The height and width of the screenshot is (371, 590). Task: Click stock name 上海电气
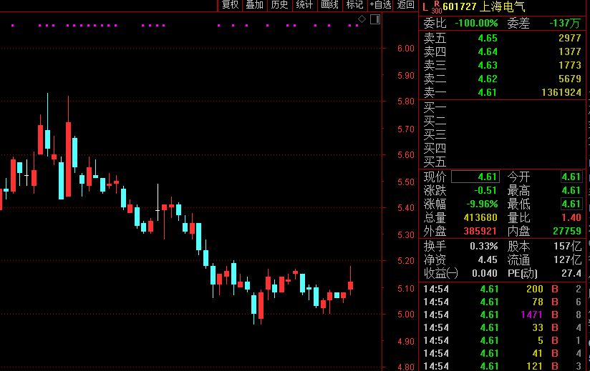point(503,6)
